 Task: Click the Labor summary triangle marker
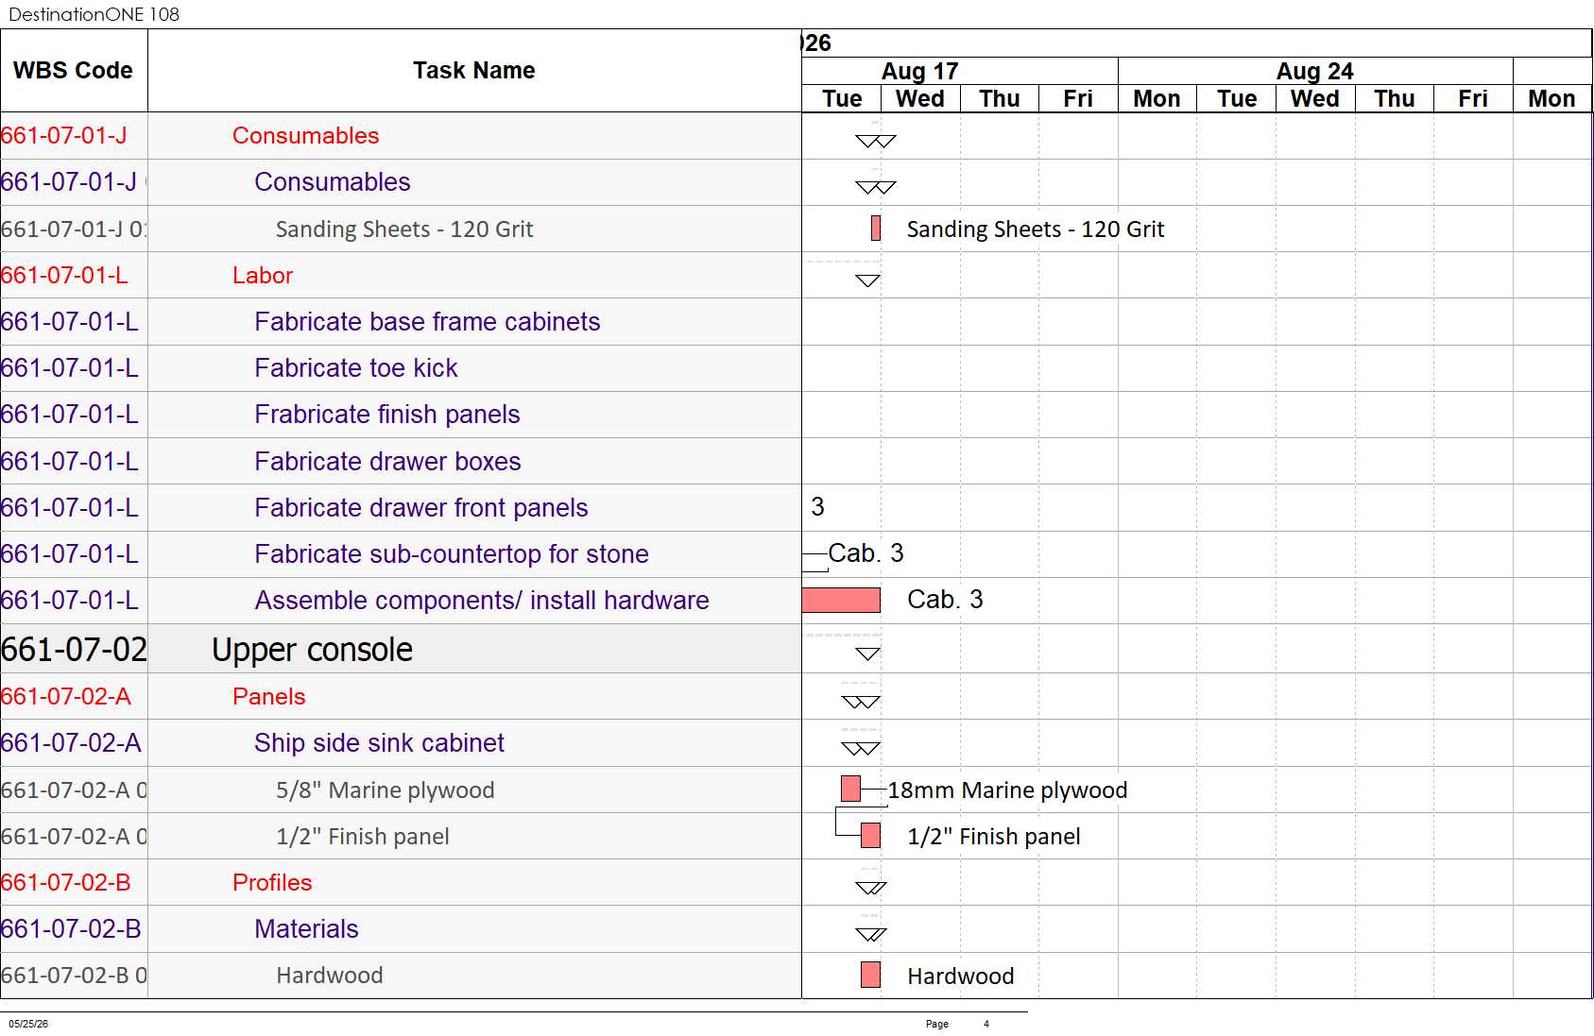867,280
